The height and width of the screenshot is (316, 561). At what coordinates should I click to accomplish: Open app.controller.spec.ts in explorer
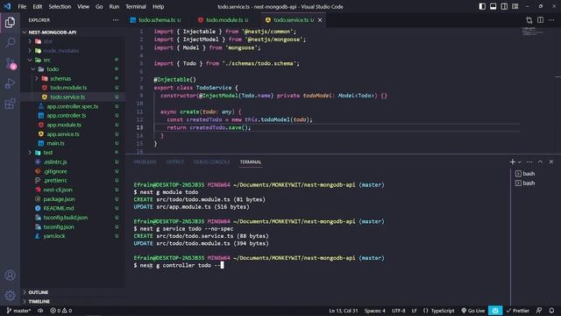[x=72, y=106]
